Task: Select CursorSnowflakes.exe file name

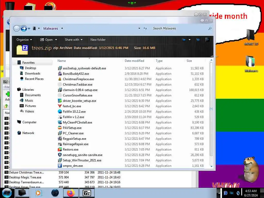Action: [78, 95]
